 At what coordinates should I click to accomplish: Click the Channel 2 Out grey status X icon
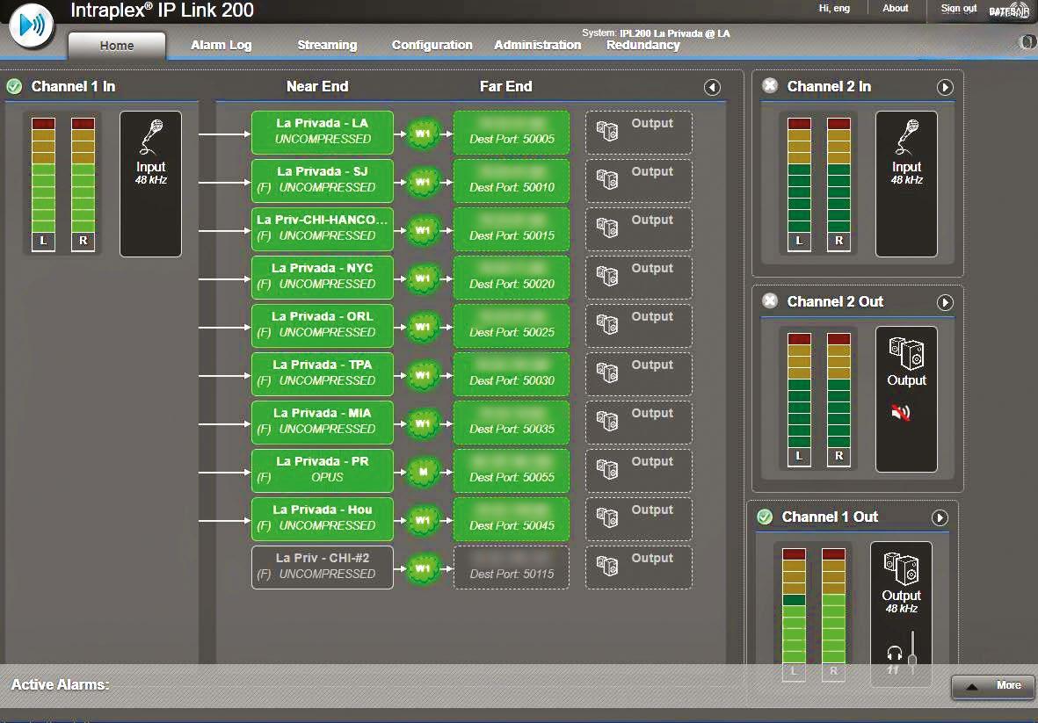tap(770, 301)
